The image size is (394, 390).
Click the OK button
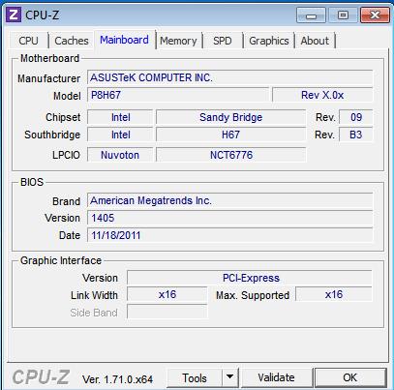pos(350,377)
